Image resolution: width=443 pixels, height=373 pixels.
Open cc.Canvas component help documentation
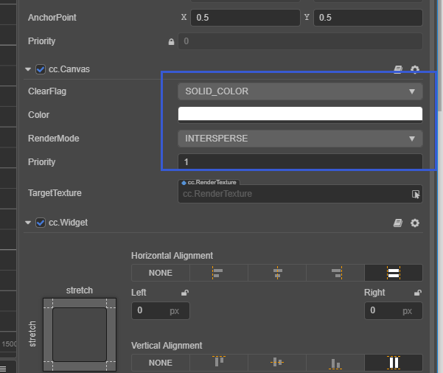[x=399, y=69]
